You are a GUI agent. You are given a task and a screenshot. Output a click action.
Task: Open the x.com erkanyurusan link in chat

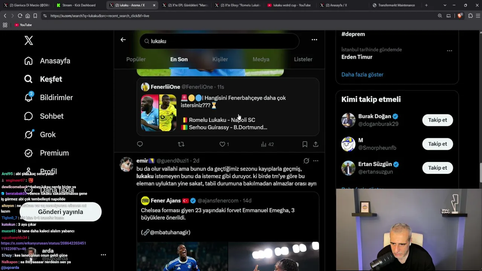coord(43,246)
